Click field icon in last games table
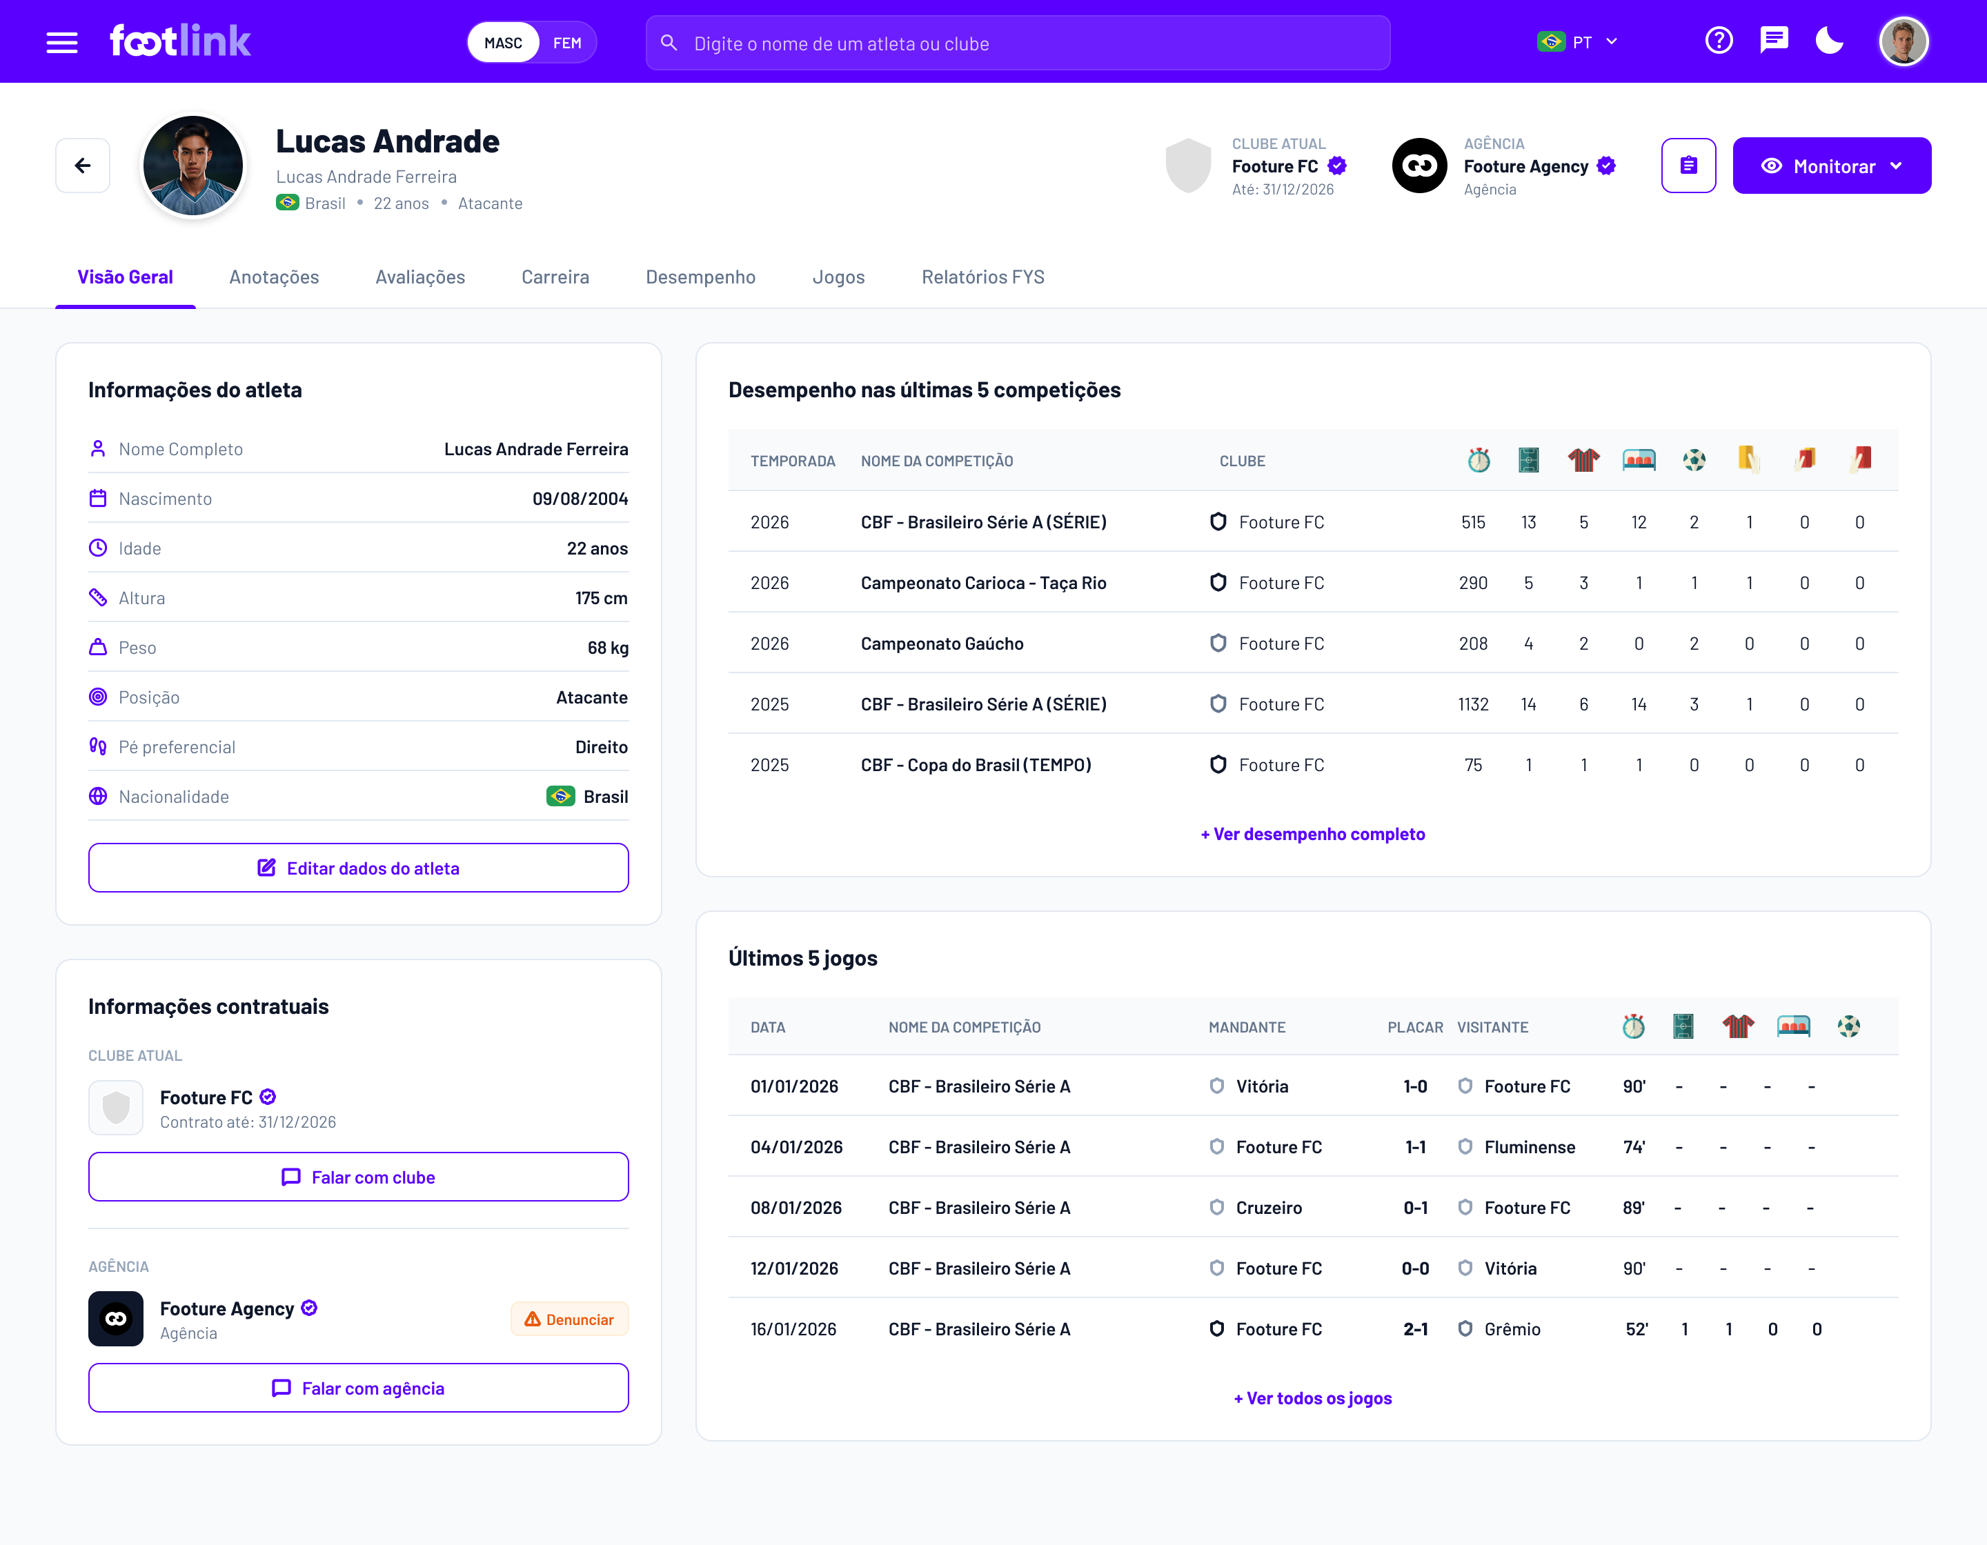1987x1545 pixels. (x=1683, y=1026)
